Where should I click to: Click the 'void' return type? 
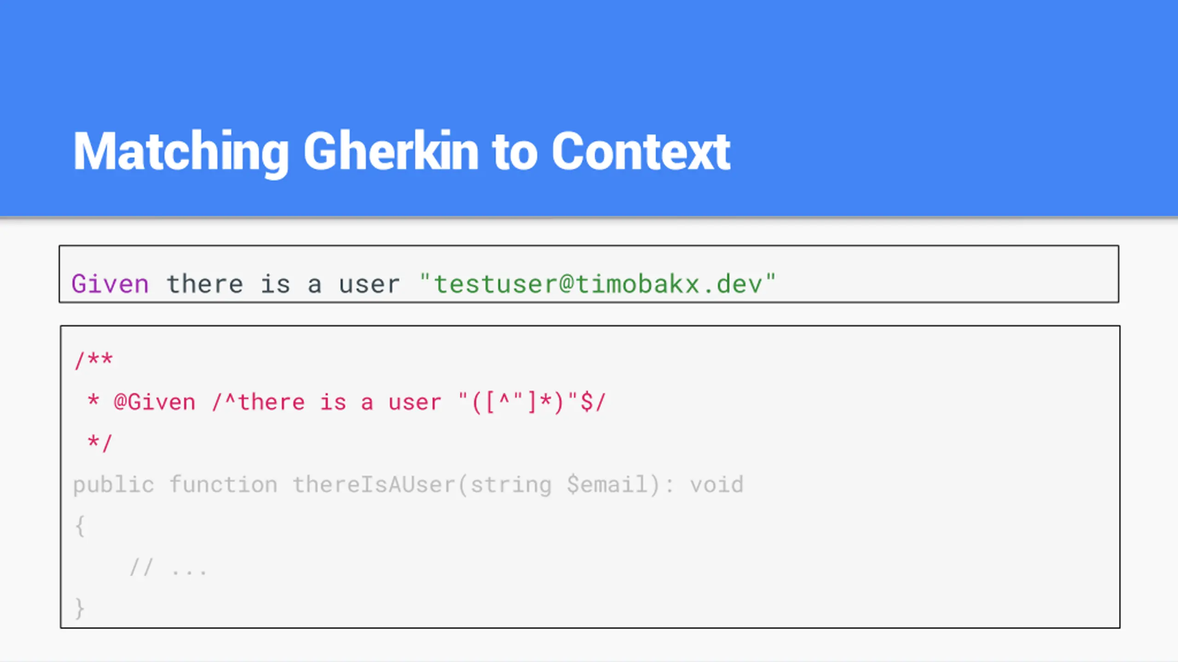click(x=716, y=485)
